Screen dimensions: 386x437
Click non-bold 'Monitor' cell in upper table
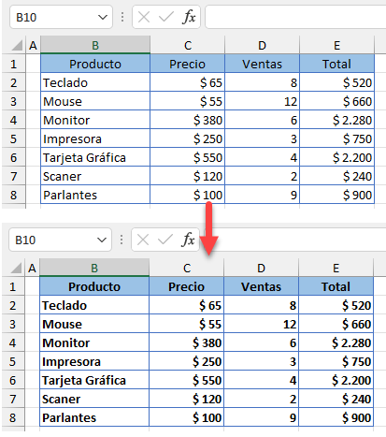click(x=95, y=120)
